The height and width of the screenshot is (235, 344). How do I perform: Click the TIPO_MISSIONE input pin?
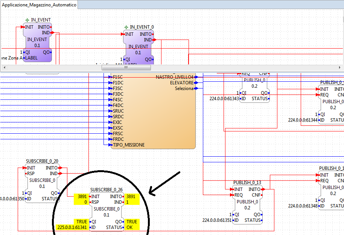coord(129,145)
